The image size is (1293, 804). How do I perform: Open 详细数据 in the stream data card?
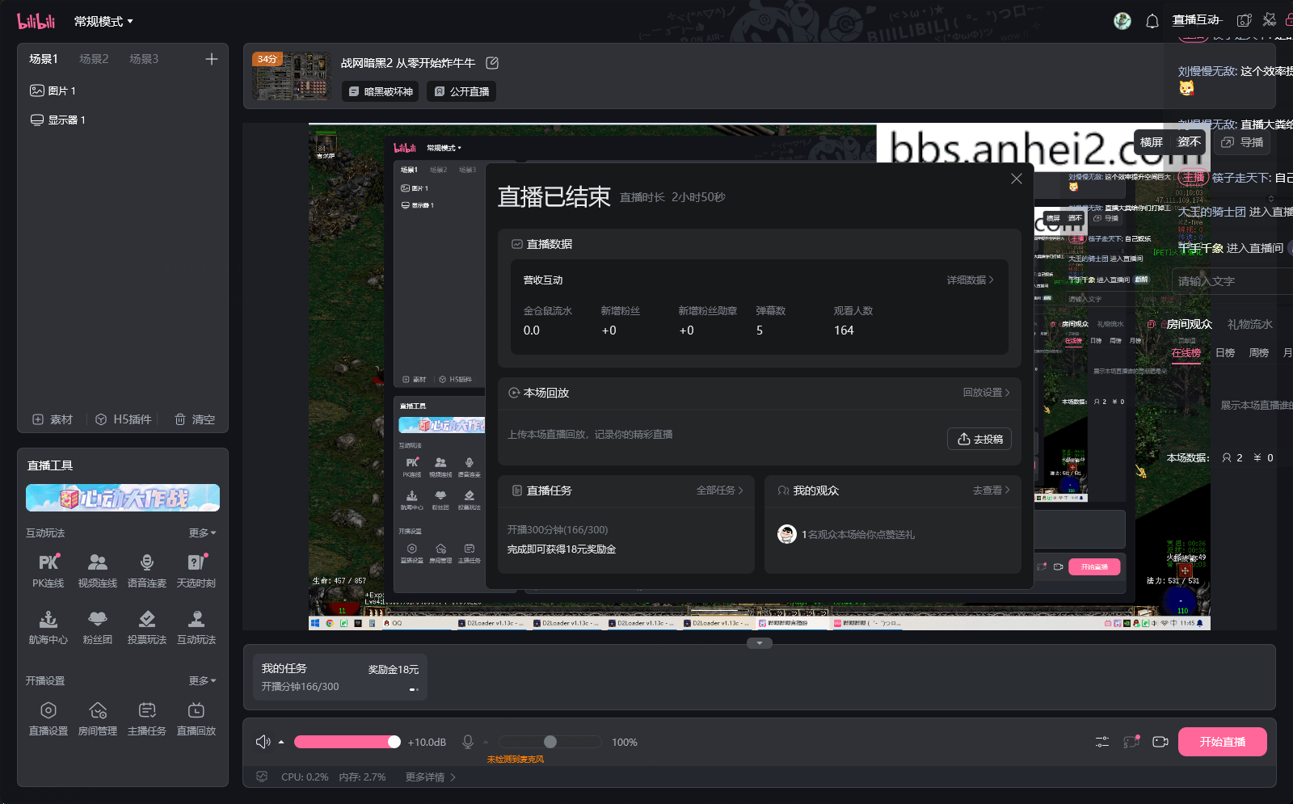971,280
